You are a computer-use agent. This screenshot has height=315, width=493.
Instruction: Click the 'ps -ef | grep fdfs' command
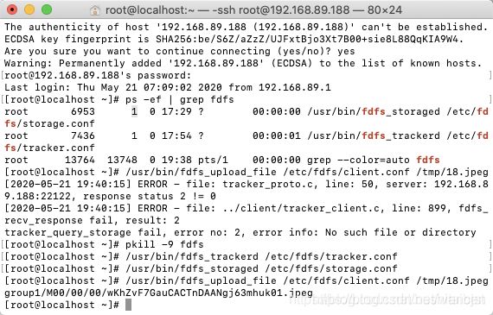(180, 99)
